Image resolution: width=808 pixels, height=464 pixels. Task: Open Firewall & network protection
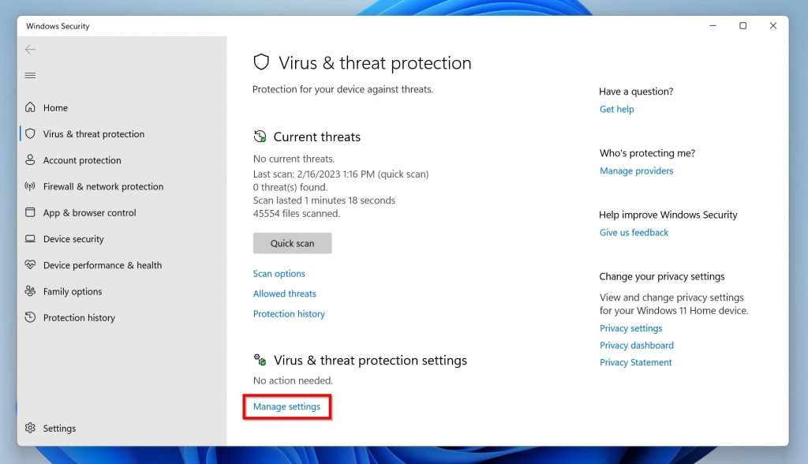tap(104, 186)
